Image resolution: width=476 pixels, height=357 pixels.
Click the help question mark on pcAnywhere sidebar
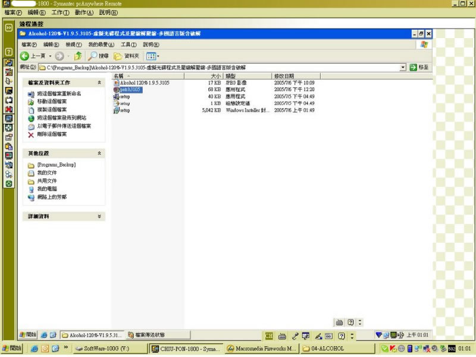click(9, 52)
